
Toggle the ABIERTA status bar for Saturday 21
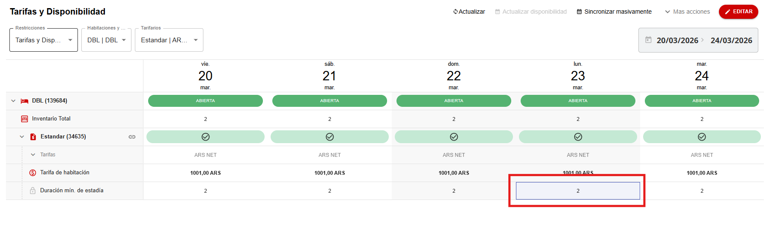pyautogui.click(x=329, y=101)
